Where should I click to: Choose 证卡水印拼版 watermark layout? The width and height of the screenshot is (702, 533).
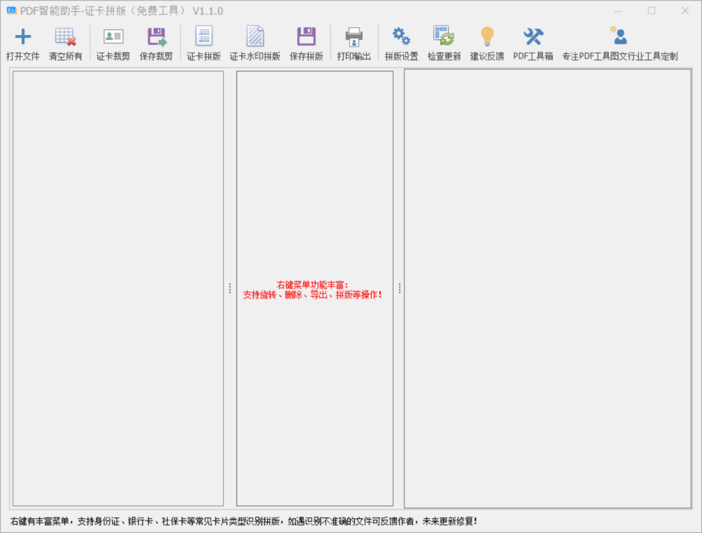pyautogui.click(x=255, y=37)
